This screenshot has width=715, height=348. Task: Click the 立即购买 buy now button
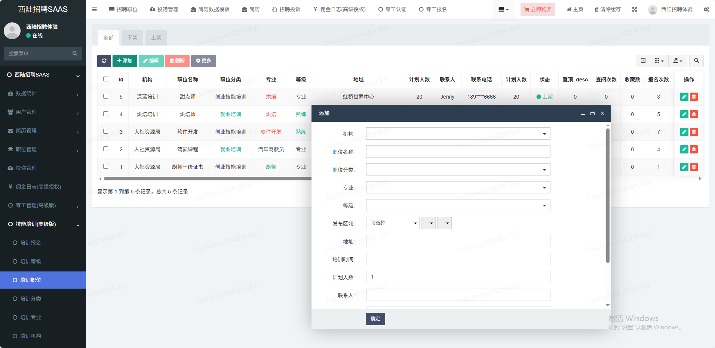point(538,9)
